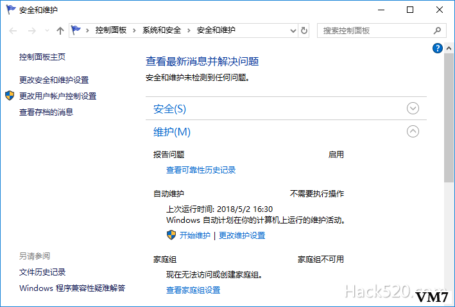Click 上次运行时间: 2018/5/2 16:30 text

coord(219,209)
